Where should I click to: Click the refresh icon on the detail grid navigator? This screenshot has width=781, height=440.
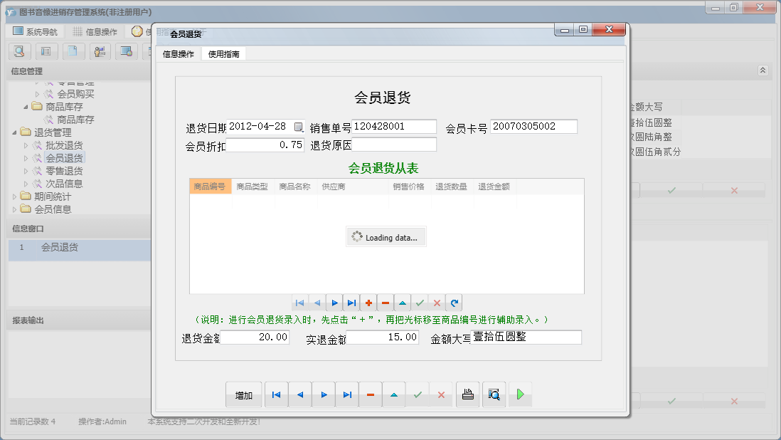pos(454,303)
